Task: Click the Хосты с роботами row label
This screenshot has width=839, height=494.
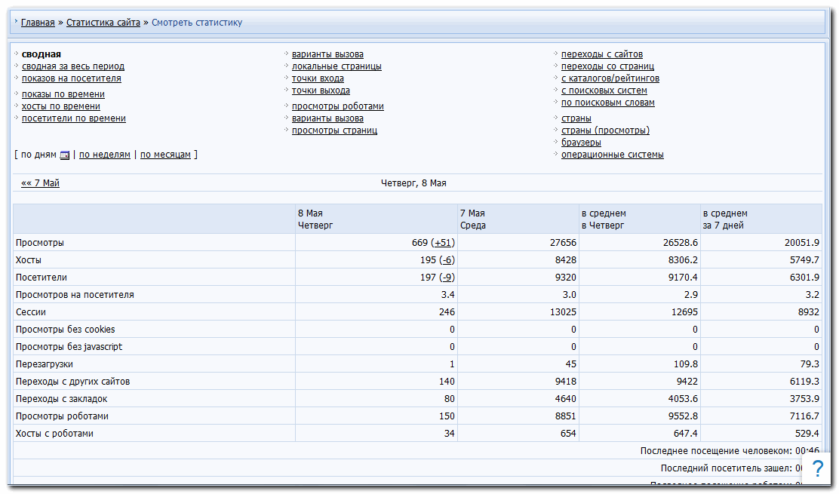Action: pyautogui.click(x=54, y=434)
